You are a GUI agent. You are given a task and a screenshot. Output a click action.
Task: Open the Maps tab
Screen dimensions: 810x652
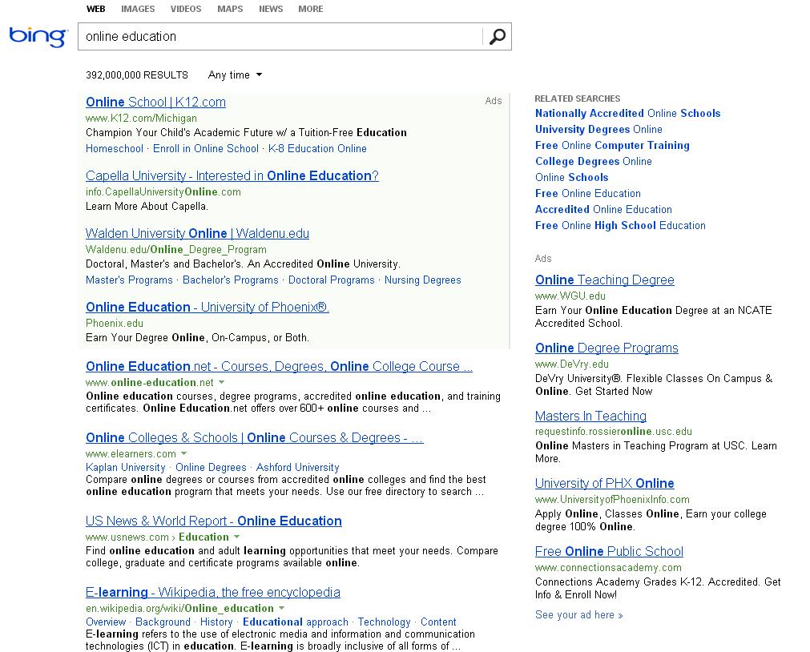pyautogui.click(x=230, y=9)
